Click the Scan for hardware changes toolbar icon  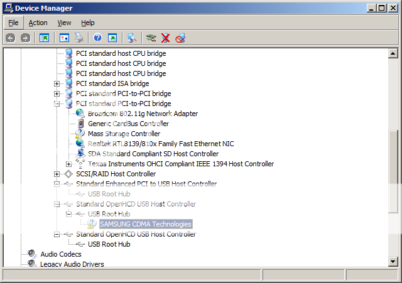coord(132,38)
